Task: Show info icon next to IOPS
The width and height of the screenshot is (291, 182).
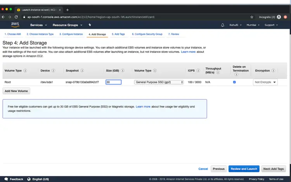Action: pyautogui.click(x=198, y=71)
